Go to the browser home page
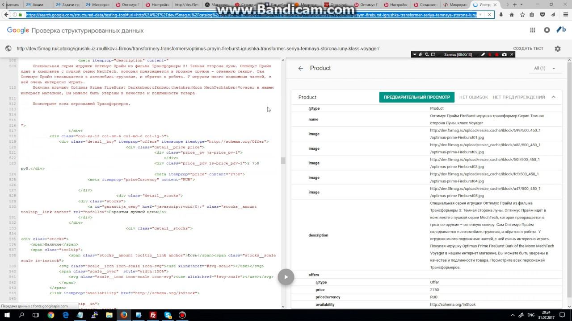The image size is (572, 321). point(512,15)
